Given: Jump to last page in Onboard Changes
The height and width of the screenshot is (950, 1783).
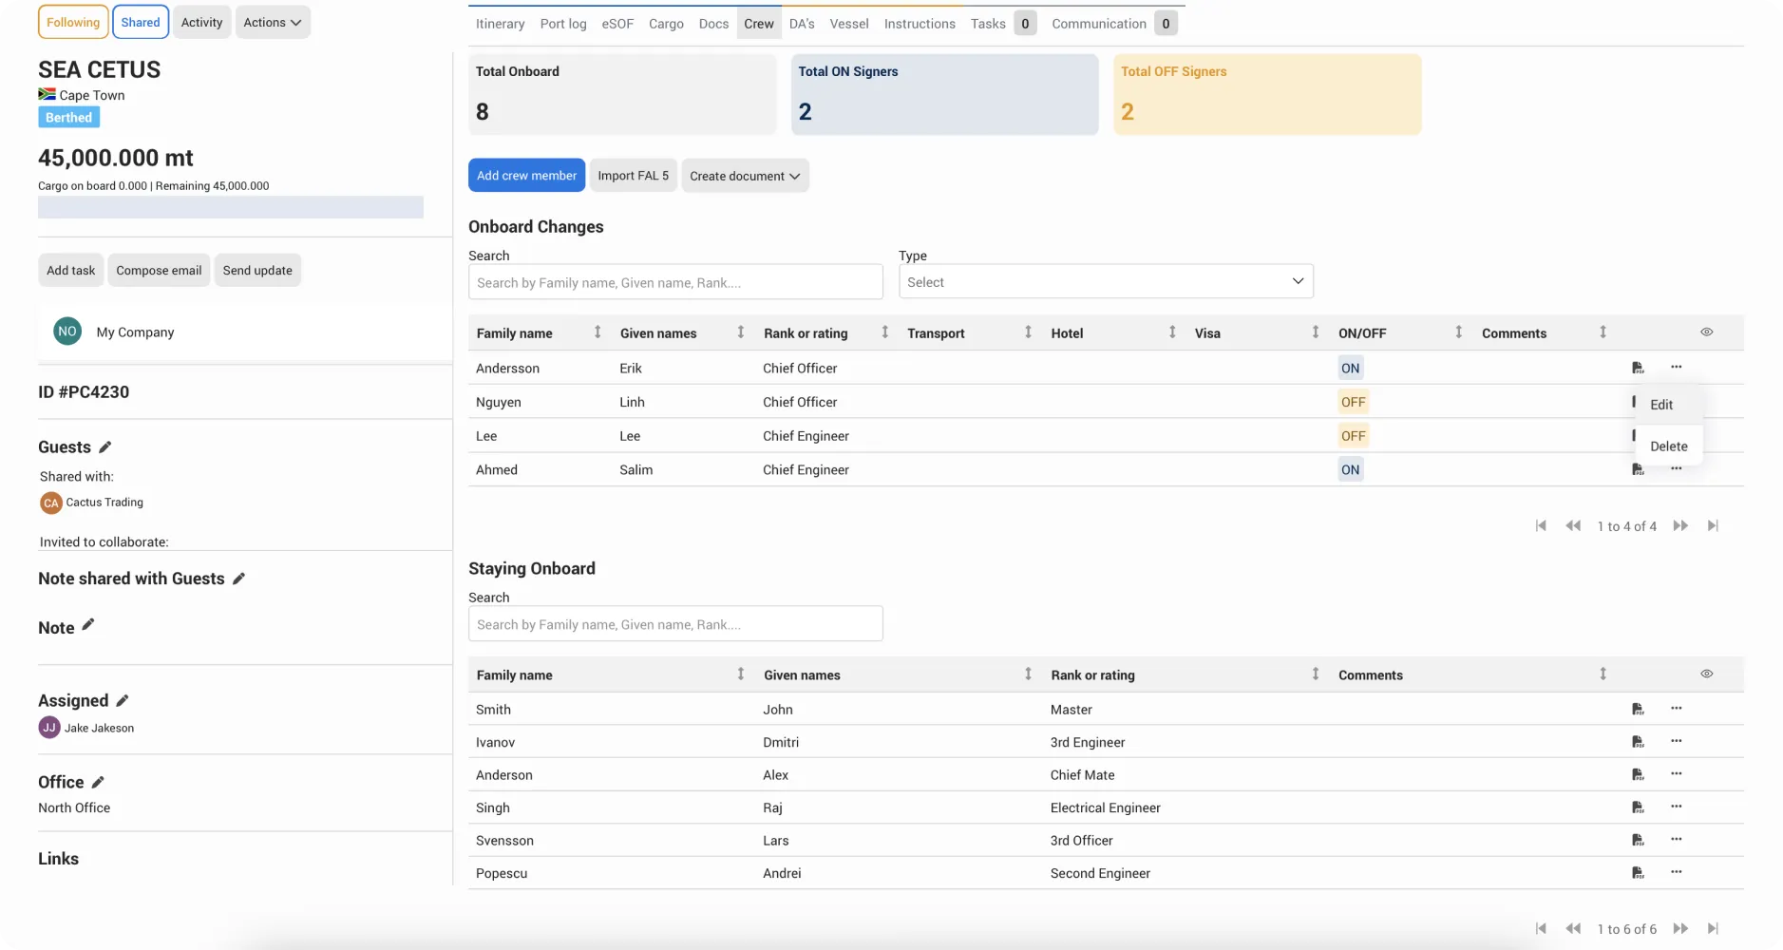Looking at the screenshot, I should pos(1714,525).
